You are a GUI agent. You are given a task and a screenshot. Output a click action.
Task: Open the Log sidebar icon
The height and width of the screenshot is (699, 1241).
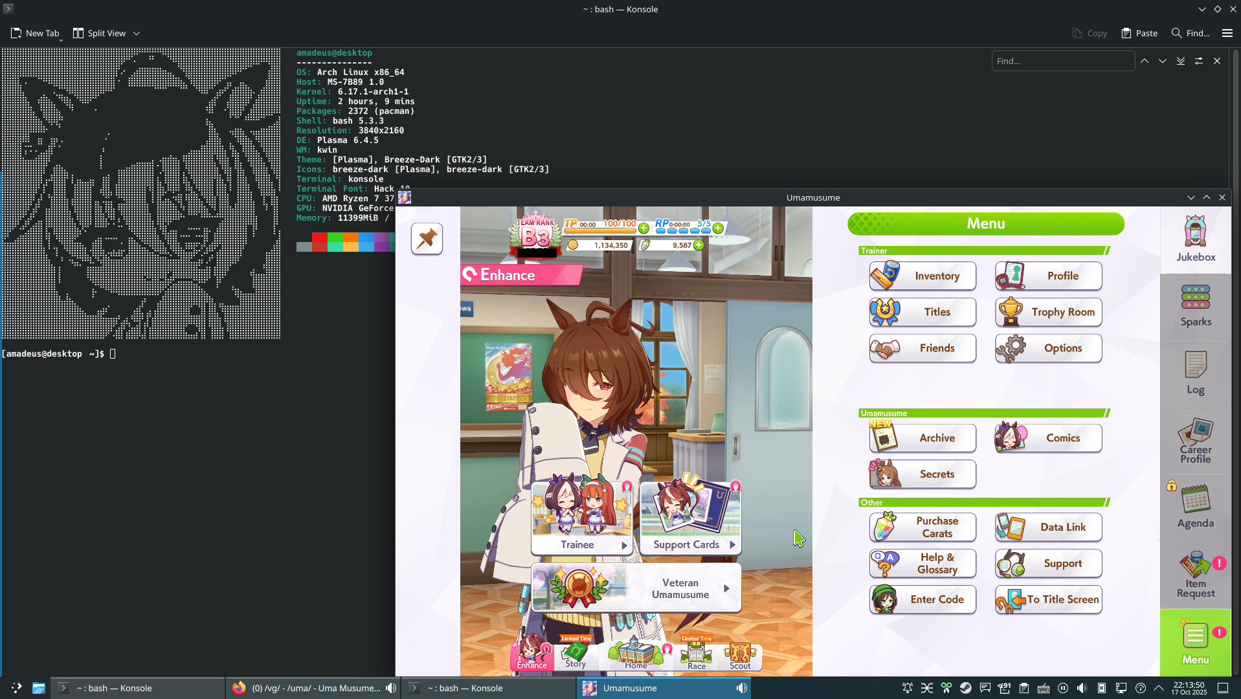[x=1196, y=373]
